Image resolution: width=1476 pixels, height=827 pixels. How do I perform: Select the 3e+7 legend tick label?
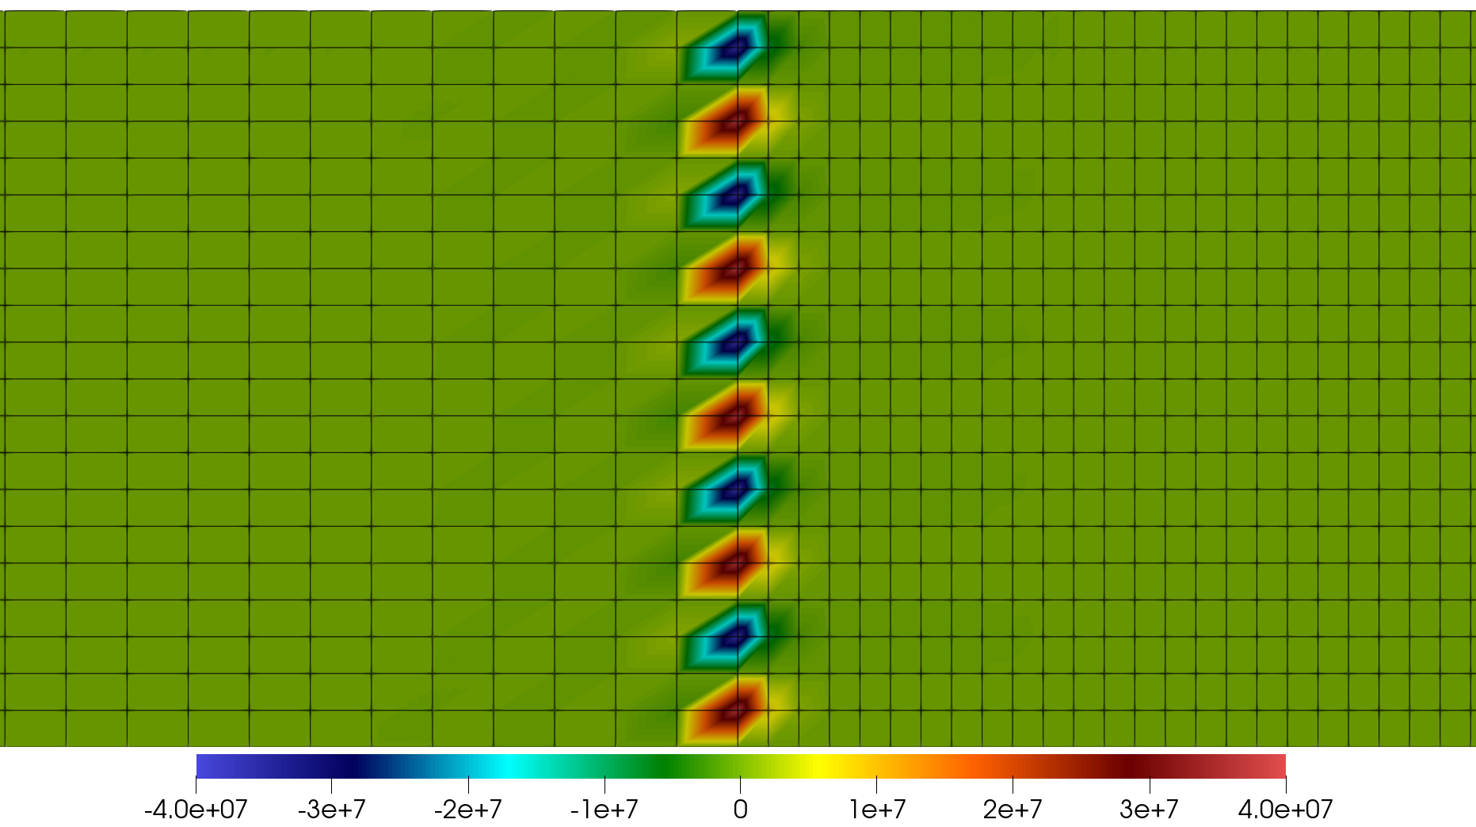click(x=1149, y=809)
